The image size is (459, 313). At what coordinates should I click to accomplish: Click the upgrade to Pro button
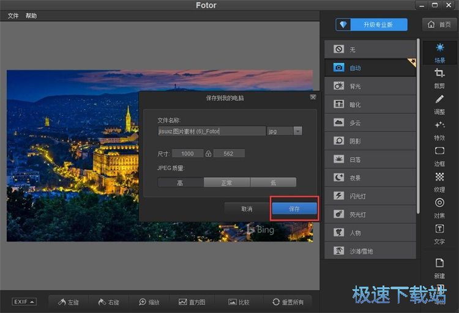pos(372,25)
